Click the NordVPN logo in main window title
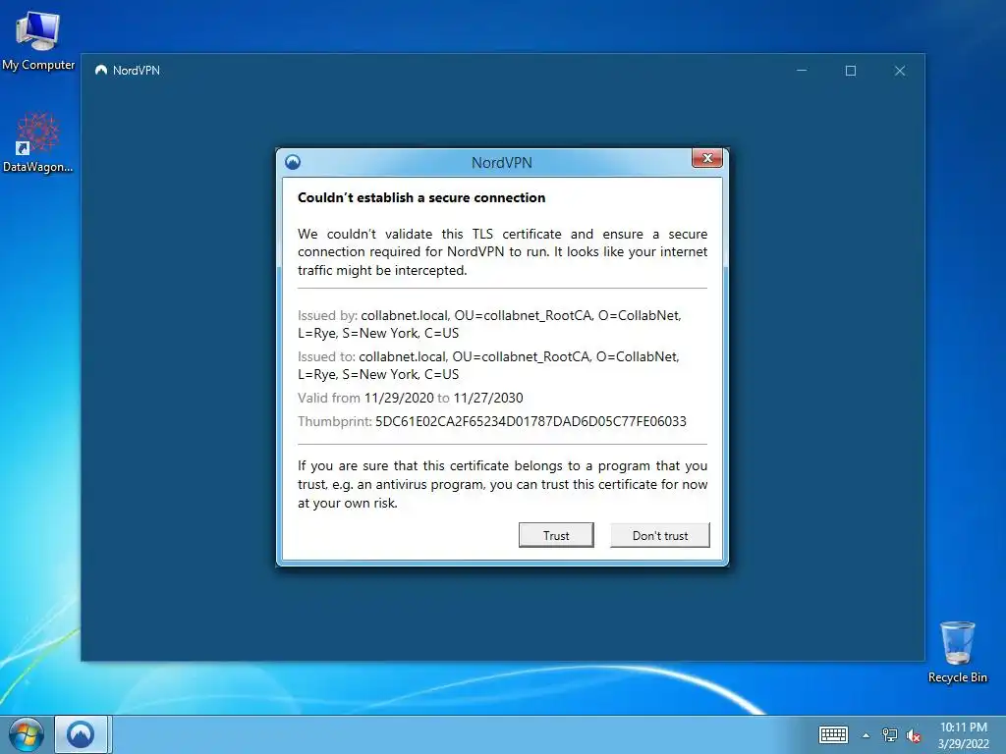1006x754 pixels. tap(101, 70)
